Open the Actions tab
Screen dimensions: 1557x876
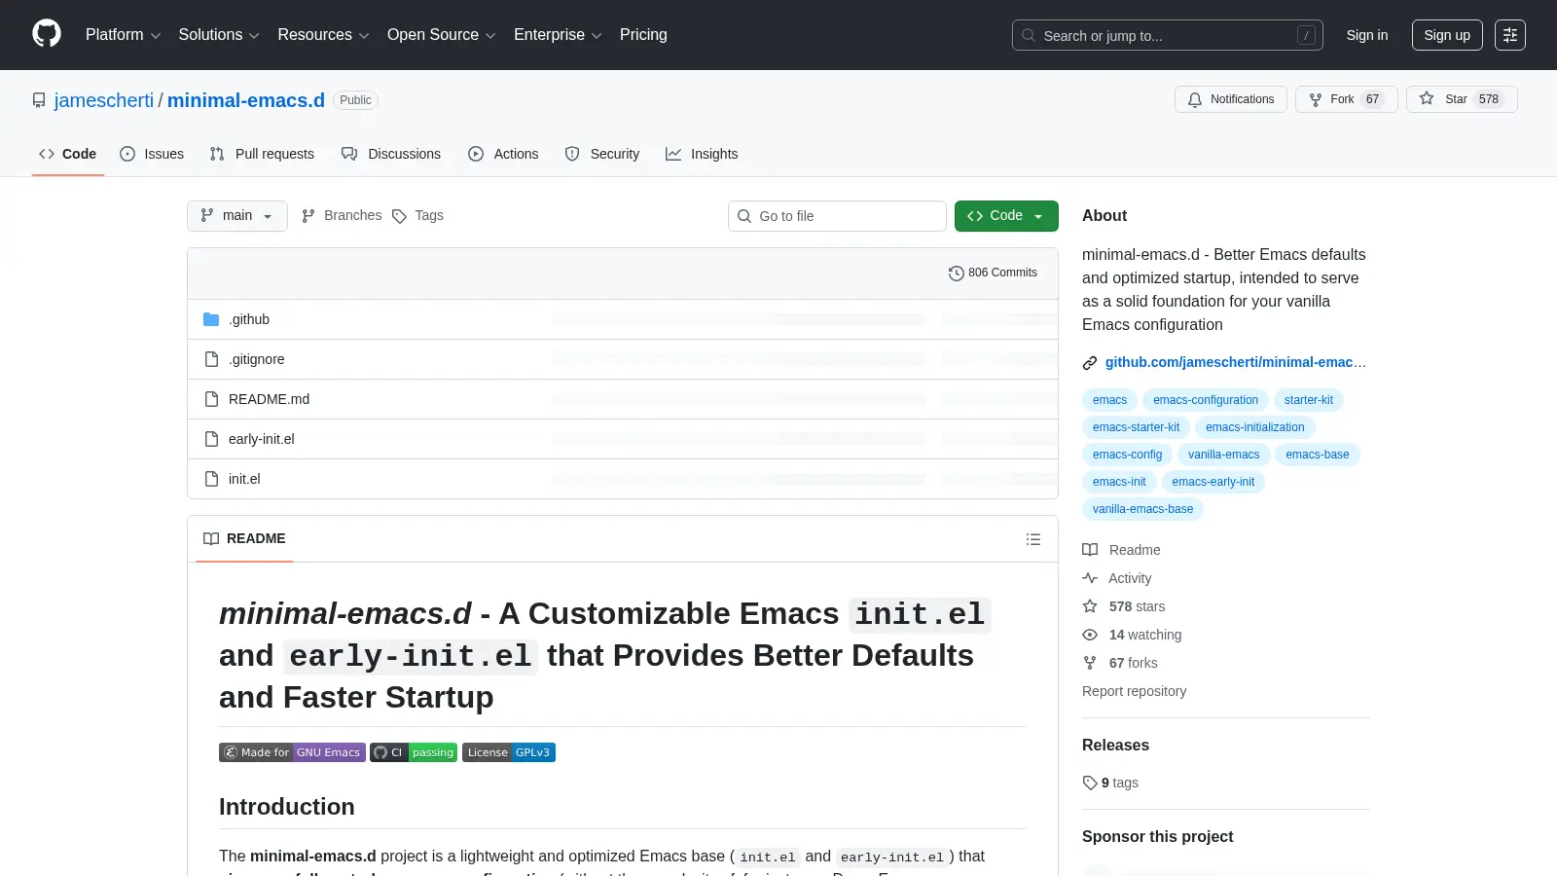503,154
